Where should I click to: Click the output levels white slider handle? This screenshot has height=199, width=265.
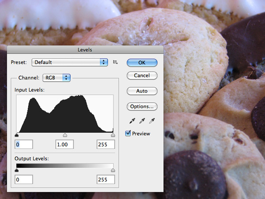tap(113, 170)
